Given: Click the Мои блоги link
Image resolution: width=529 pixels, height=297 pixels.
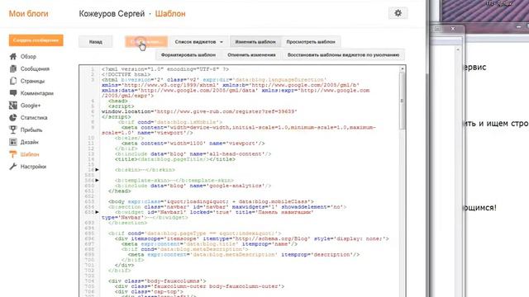Looking at the screenshot, I should point(29,13).
